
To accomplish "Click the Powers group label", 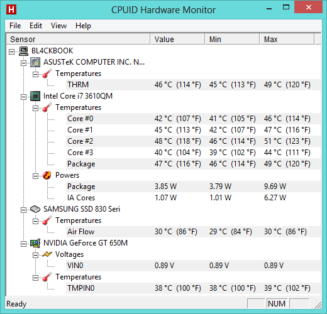I will tap(67, 175).
